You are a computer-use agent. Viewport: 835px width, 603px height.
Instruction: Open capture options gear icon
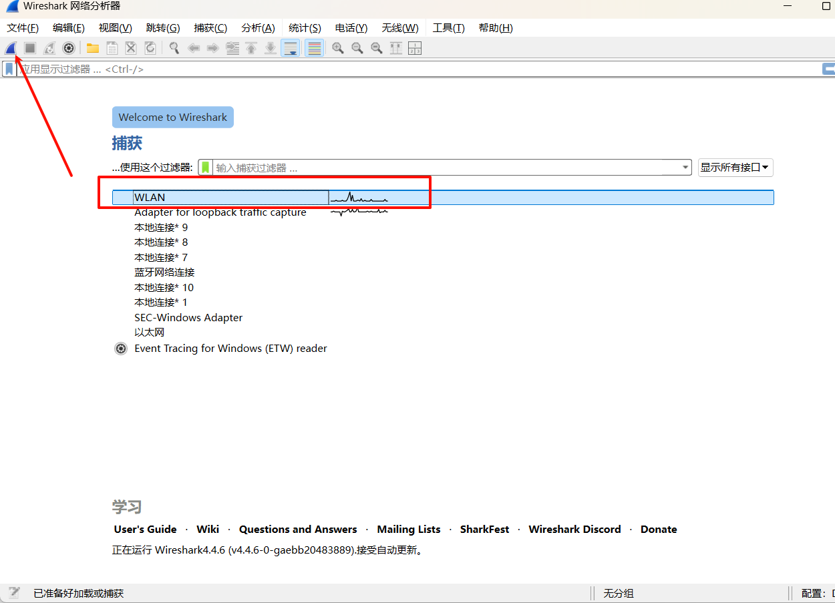(68, 48)
